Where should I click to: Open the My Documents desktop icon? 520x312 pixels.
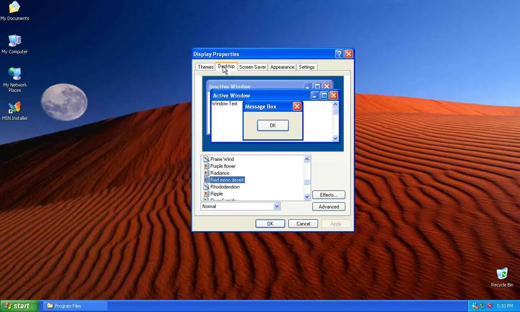tap(15, 11)
